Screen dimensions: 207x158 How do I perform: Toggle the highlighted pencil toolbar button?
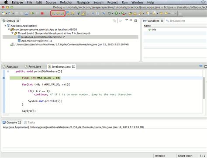click(83, 14)
